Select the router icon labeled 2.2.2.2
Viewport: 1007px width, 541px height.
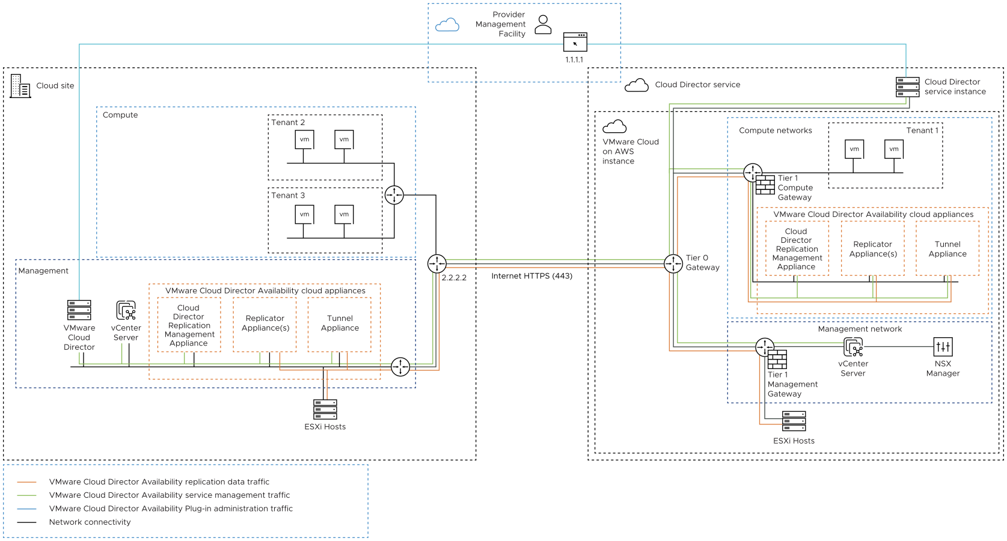[437, 263]
